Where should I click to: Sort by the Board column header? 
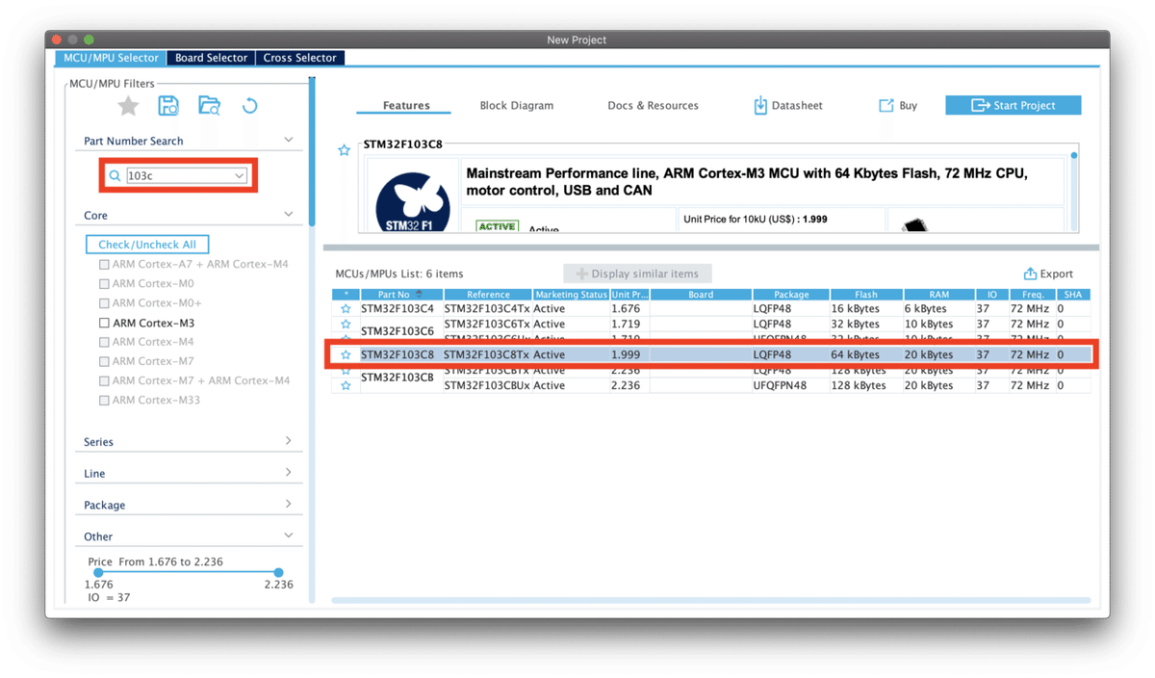coord(701,295)
